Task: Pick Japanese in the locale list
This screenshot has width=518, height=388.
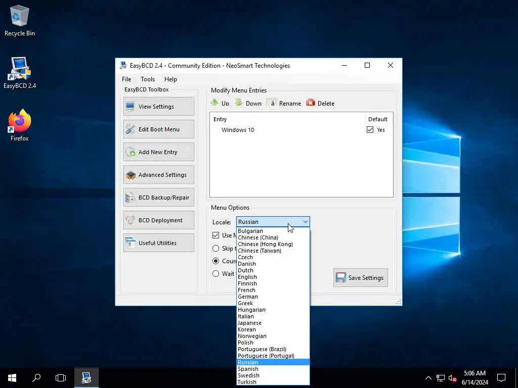Action: pyautogui.click(x=273, y=323)
